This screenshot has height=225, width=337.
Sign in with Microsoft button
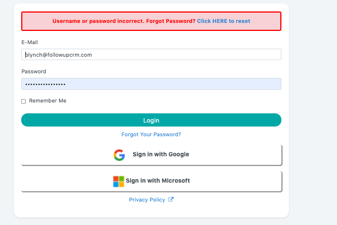pos(151,181)
